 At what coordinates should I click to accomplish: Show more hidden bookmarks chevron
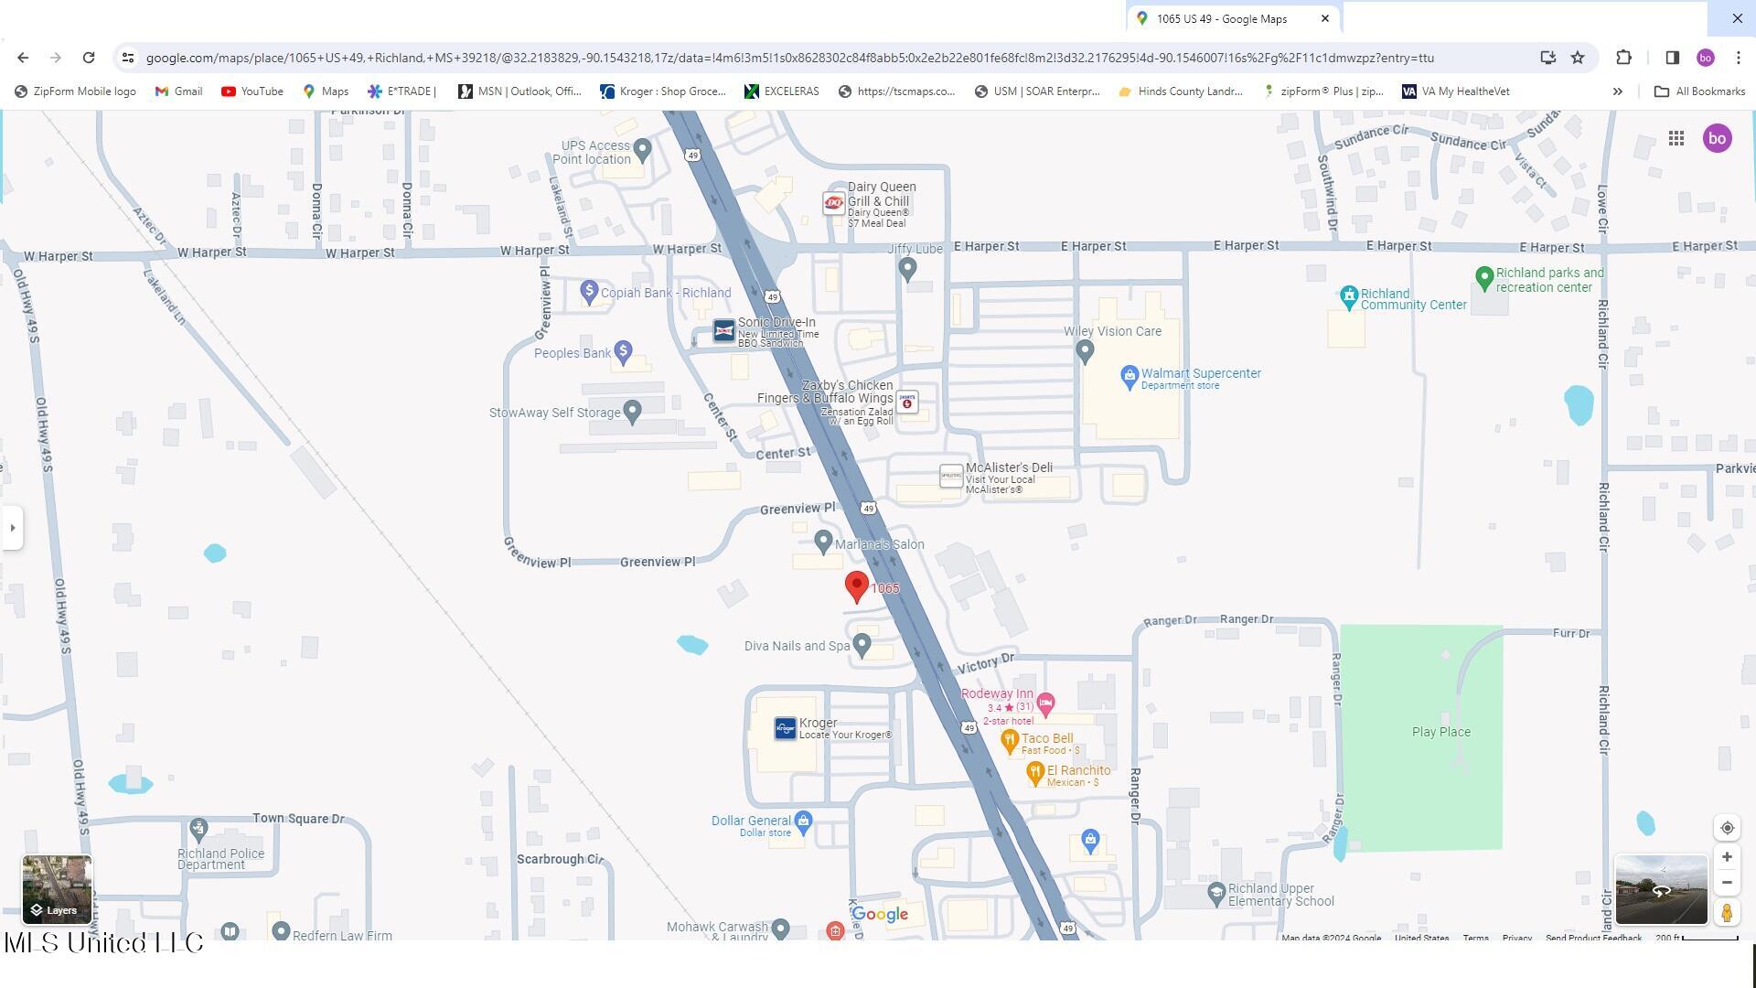tap(1617, 91)
